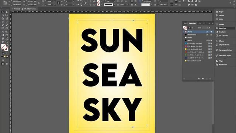Image resolution: width=236 pixels, height=133 pixels.
Task: Open scale X percentage dropdown
Action: click(x=55, y=1)
